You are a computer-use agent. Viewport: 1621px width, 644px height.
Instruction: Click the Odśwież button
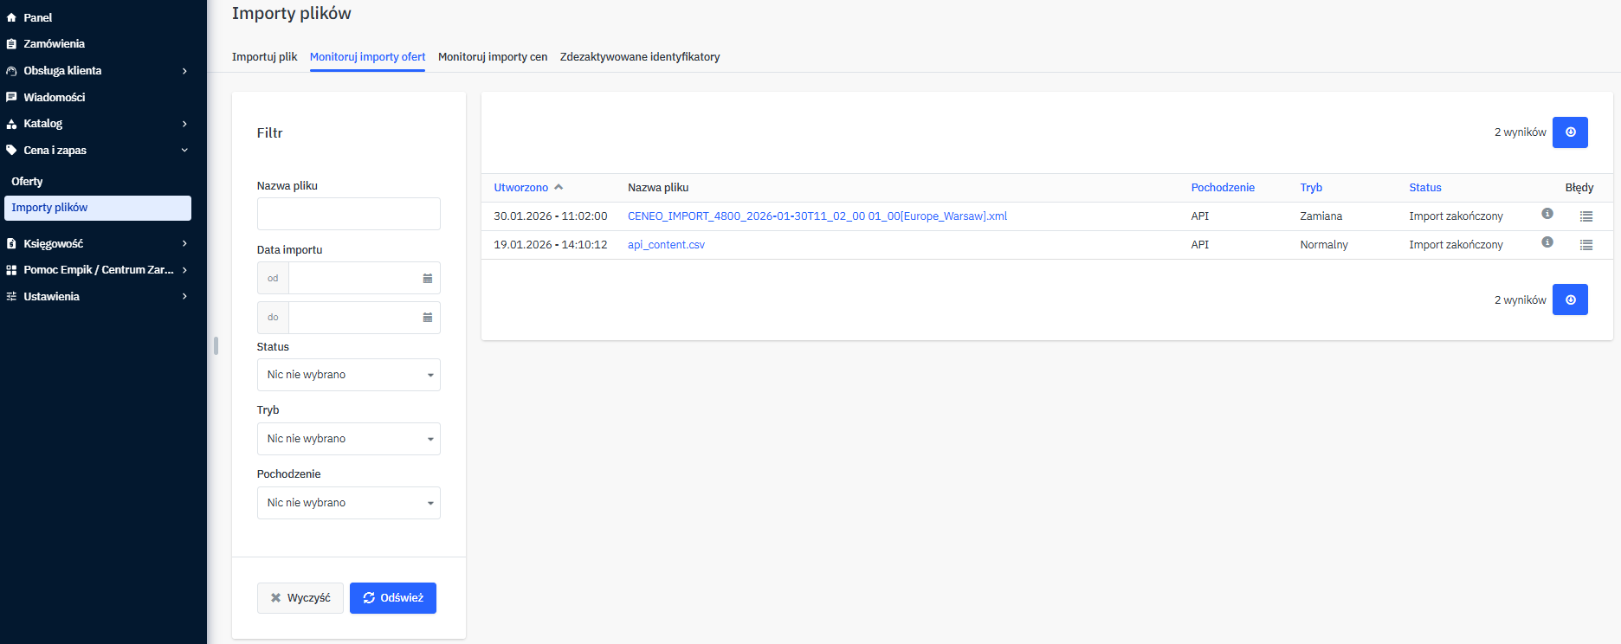tap(392, 598)
